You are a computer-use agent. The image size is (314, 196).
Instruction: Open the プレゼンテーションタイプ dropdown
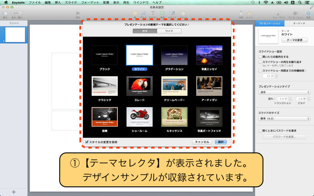tap(284, 92)
